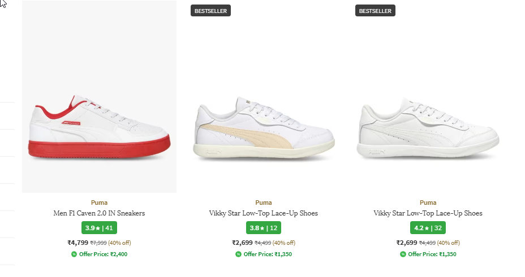
Task: Click the Puma brand label under the all-white shoe
Action: tap(428, 203)
